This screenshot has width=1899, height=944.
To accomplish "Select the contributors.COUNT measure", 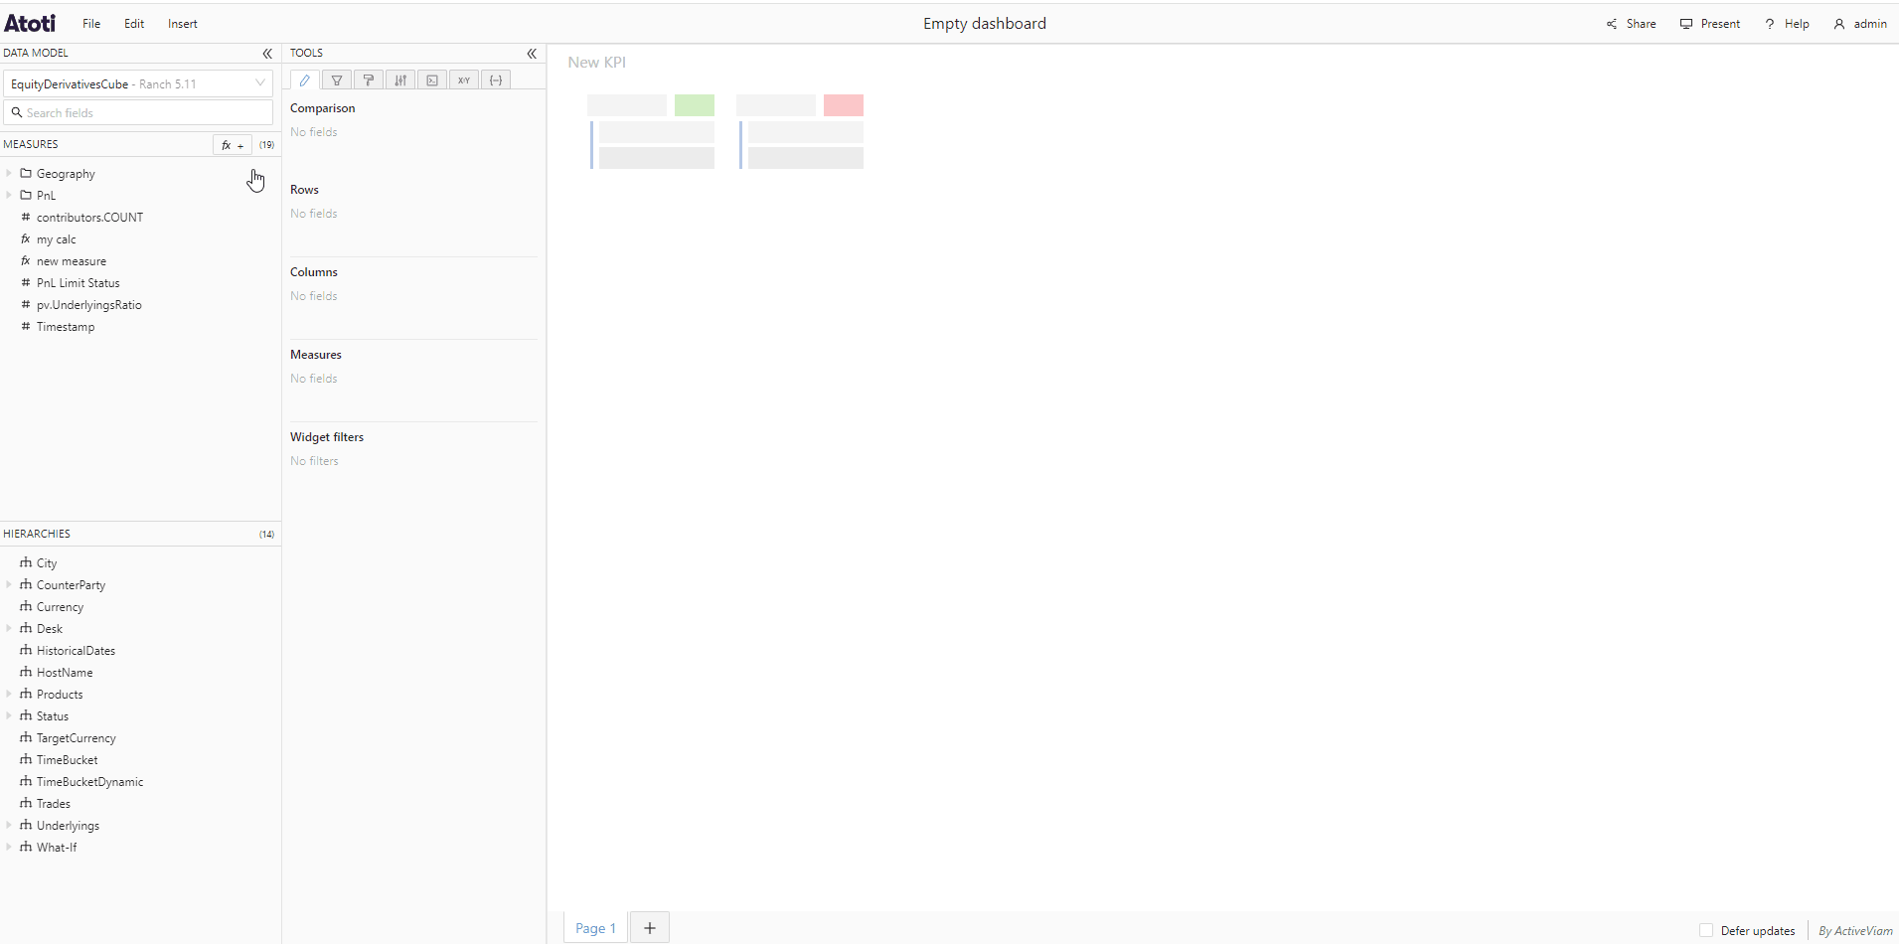I will point(89,218).
